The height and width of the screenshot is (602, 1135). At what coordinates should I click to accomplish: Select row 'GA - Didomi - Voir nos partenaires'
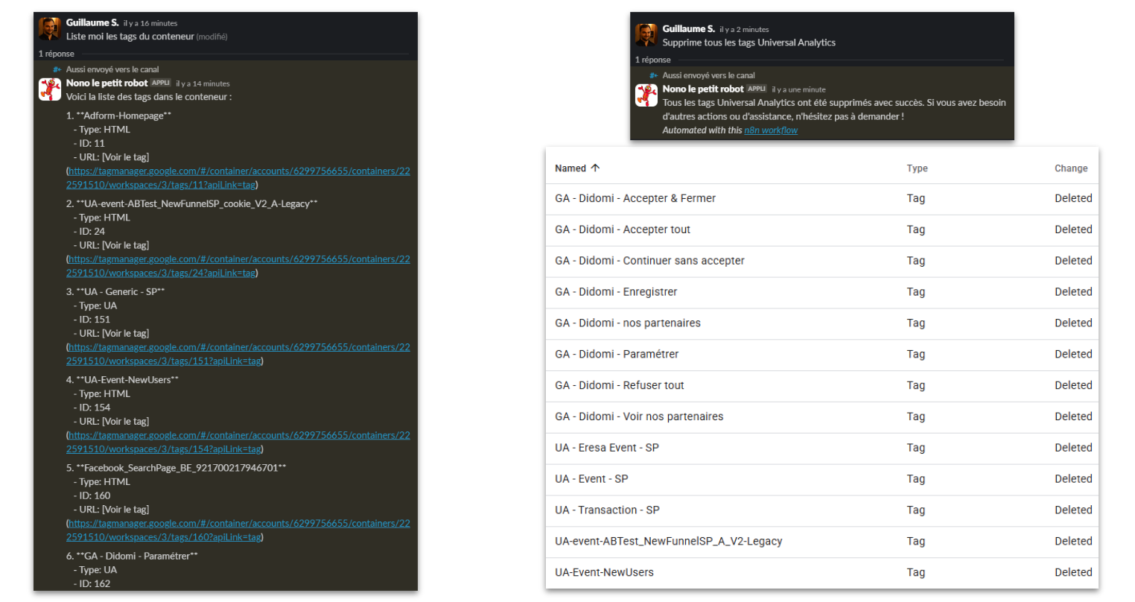(x=822, y=417)
